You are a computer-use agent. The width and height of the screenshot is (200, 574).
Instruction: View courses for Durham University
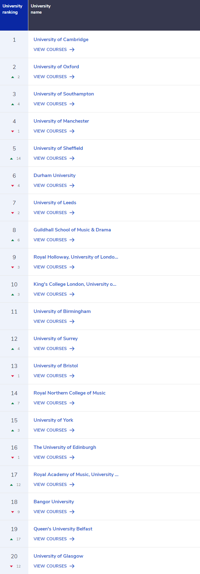pyautogui.click(x=54, y=185)
